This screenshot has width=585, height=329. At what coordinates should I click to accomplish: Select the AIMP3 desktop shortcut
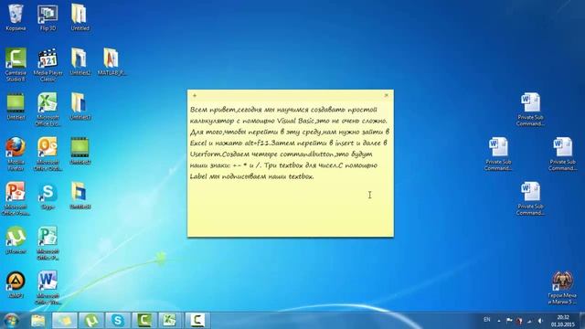tap(16, 284)
